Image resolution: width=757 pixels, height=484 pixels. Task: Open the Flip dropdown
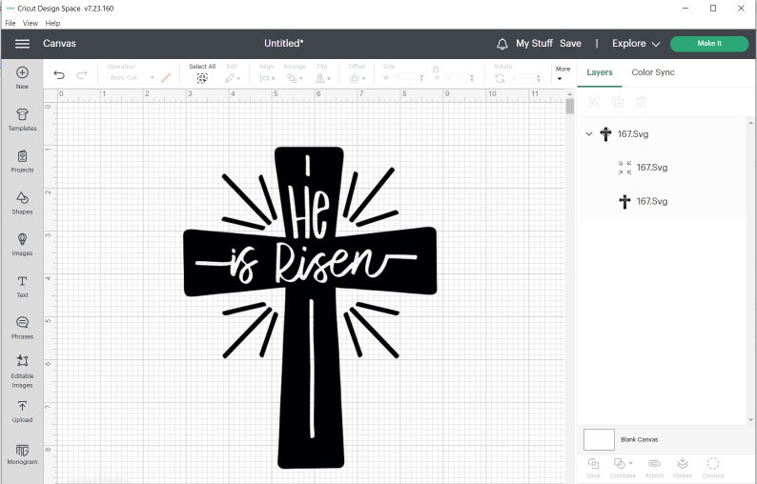coord(323,78)
